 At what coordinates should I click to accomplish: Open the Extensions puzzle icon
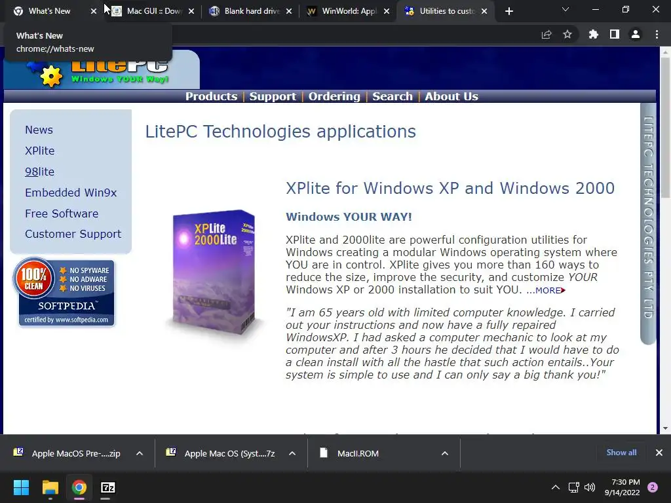(593, 34)
